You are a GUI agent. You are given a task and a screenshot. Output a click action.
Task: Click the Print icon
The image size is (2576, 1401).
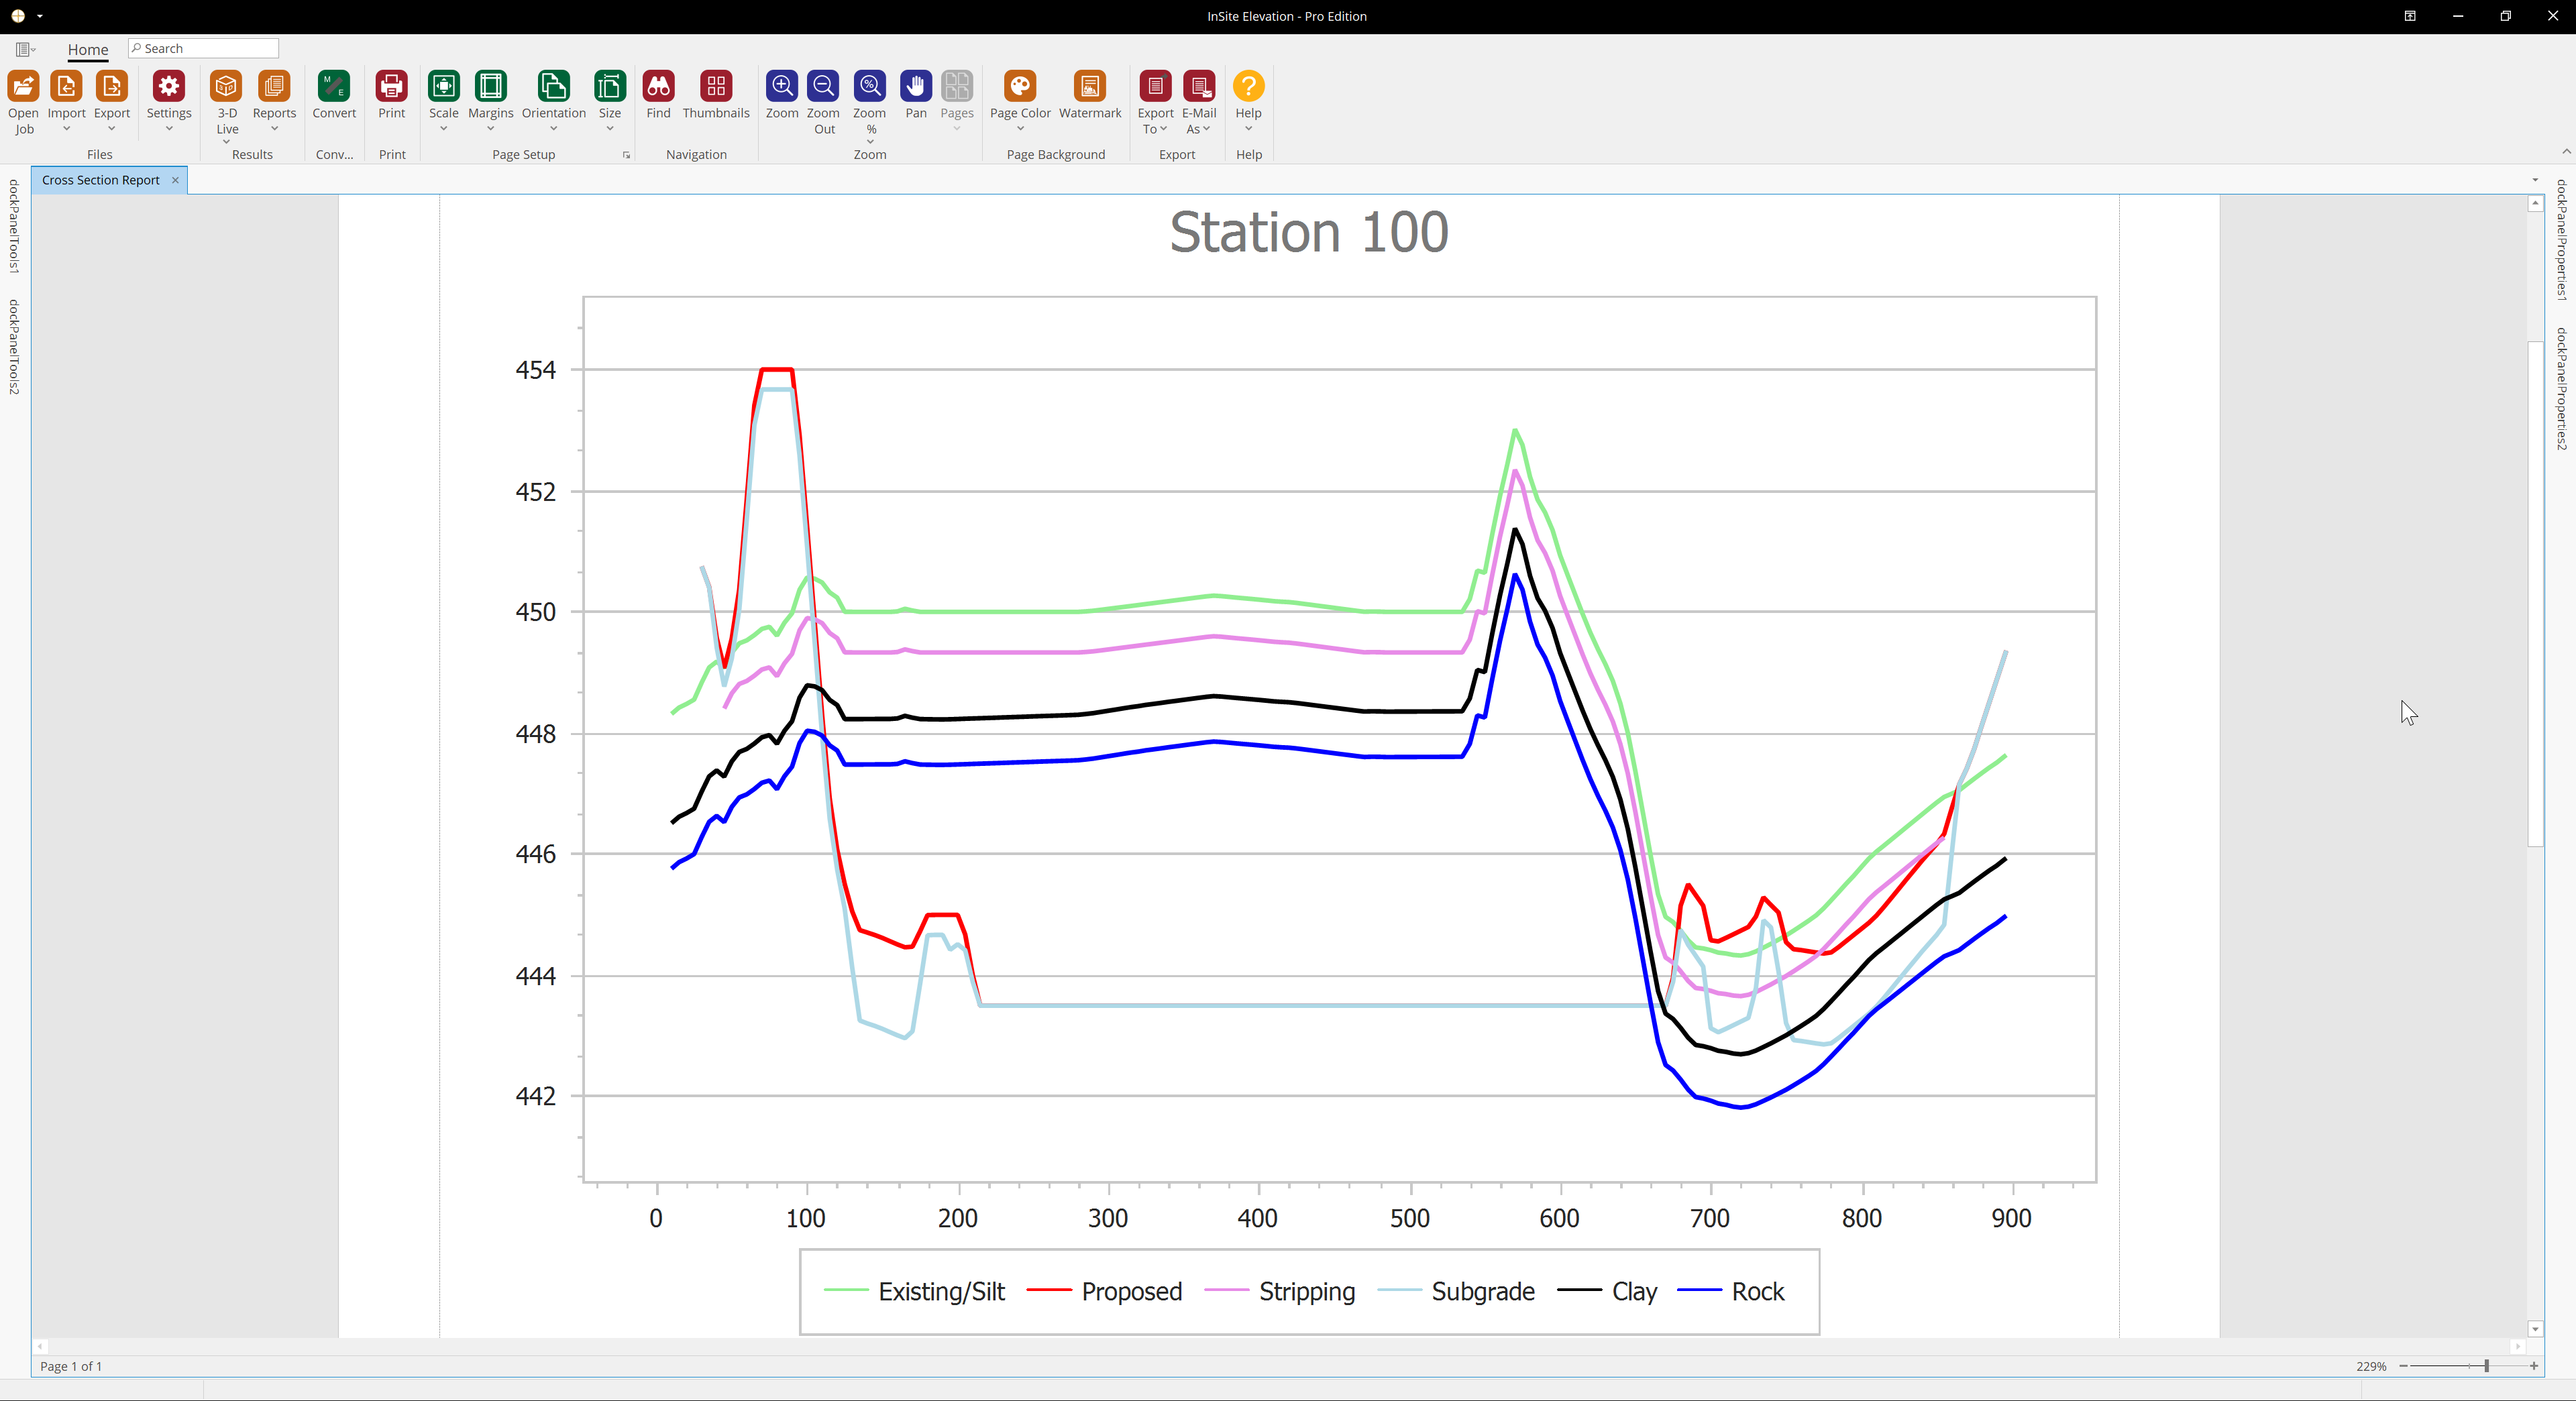(x=391, y=87)
